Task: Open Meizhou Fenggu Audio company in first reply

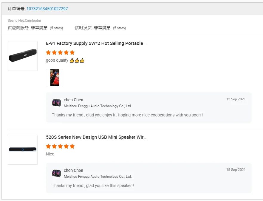Action: pyautogui.click(x=98, y=106)
